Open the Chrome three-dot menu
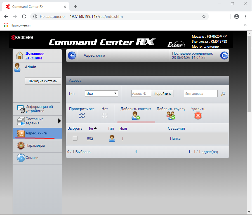 [x=245, y=16]
